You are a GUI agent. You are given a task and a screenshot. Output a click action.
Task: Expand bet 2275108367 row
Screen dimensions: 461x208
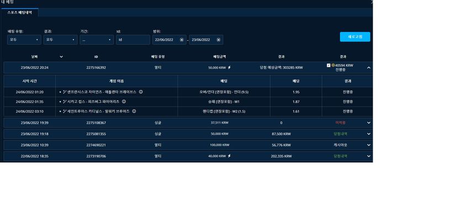[369, 123]
